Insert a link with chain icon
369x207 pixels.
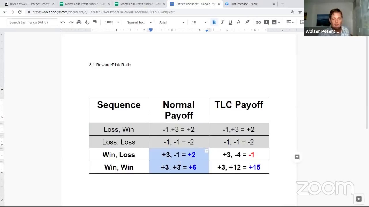pyautogui.click(x=258, y=22)
